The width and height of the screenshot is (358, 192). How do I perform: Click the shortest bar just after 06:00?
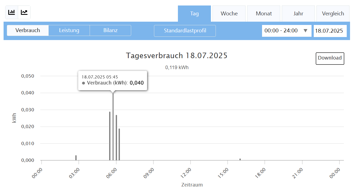click(119, 145)
